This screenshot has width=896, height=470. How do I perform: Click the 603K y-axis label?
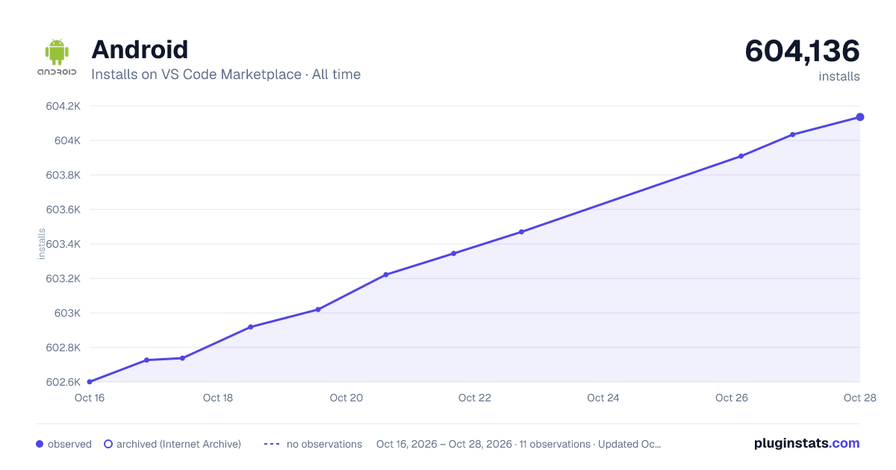tap(67, 313)
